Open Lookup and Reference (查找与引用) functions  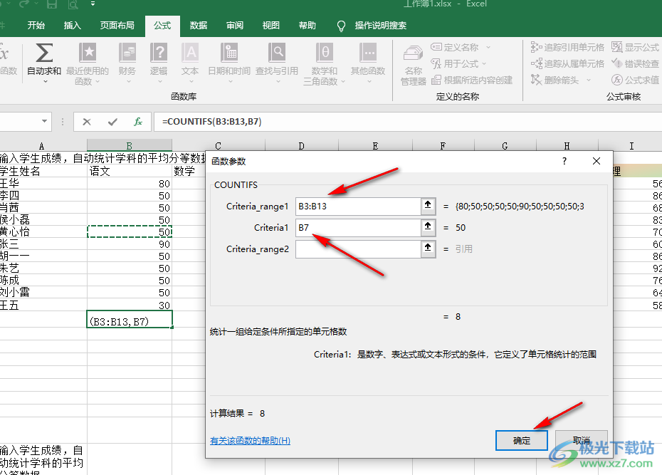point(277,63)
